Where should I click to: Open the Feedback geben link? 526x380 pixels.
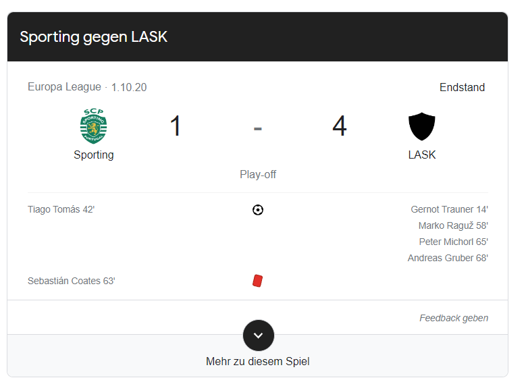coord(454,318)
